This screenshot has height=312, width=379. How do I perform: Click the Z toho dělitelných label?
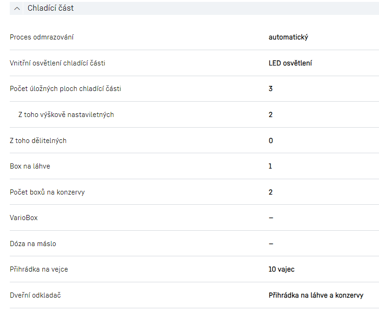38,141
